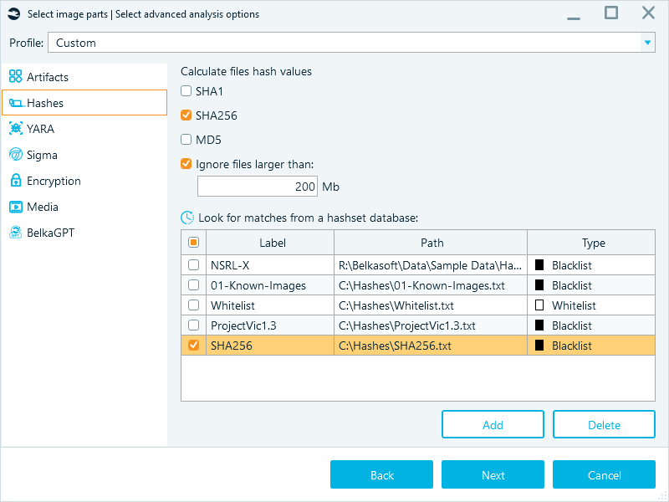
Task: Open the Profile dropdown
Action: coord(646,41)
